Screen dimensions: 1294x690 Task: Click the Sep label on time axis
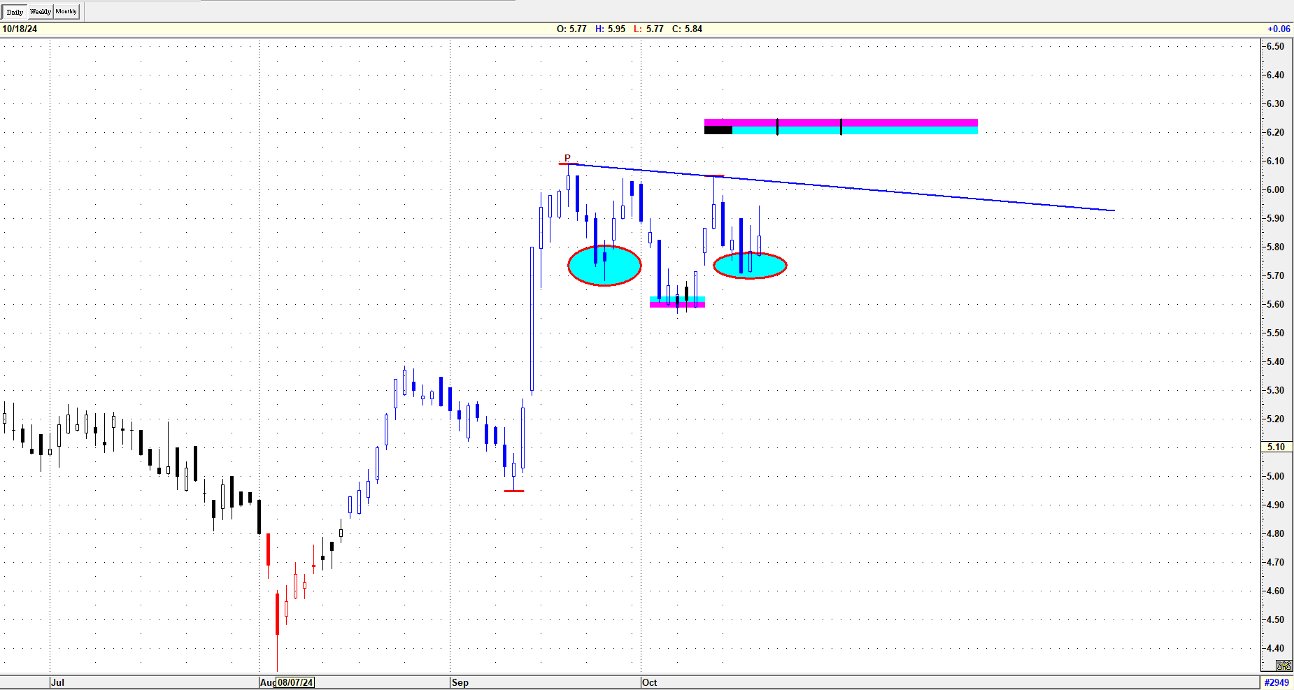tap(460, 682)
